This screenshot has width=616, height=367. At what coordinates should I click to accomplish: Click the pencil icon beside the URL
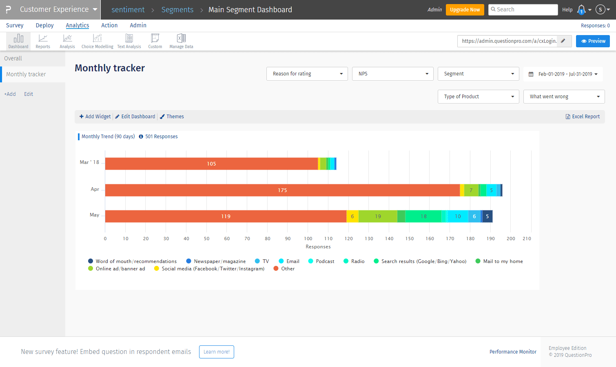[563, 41]
